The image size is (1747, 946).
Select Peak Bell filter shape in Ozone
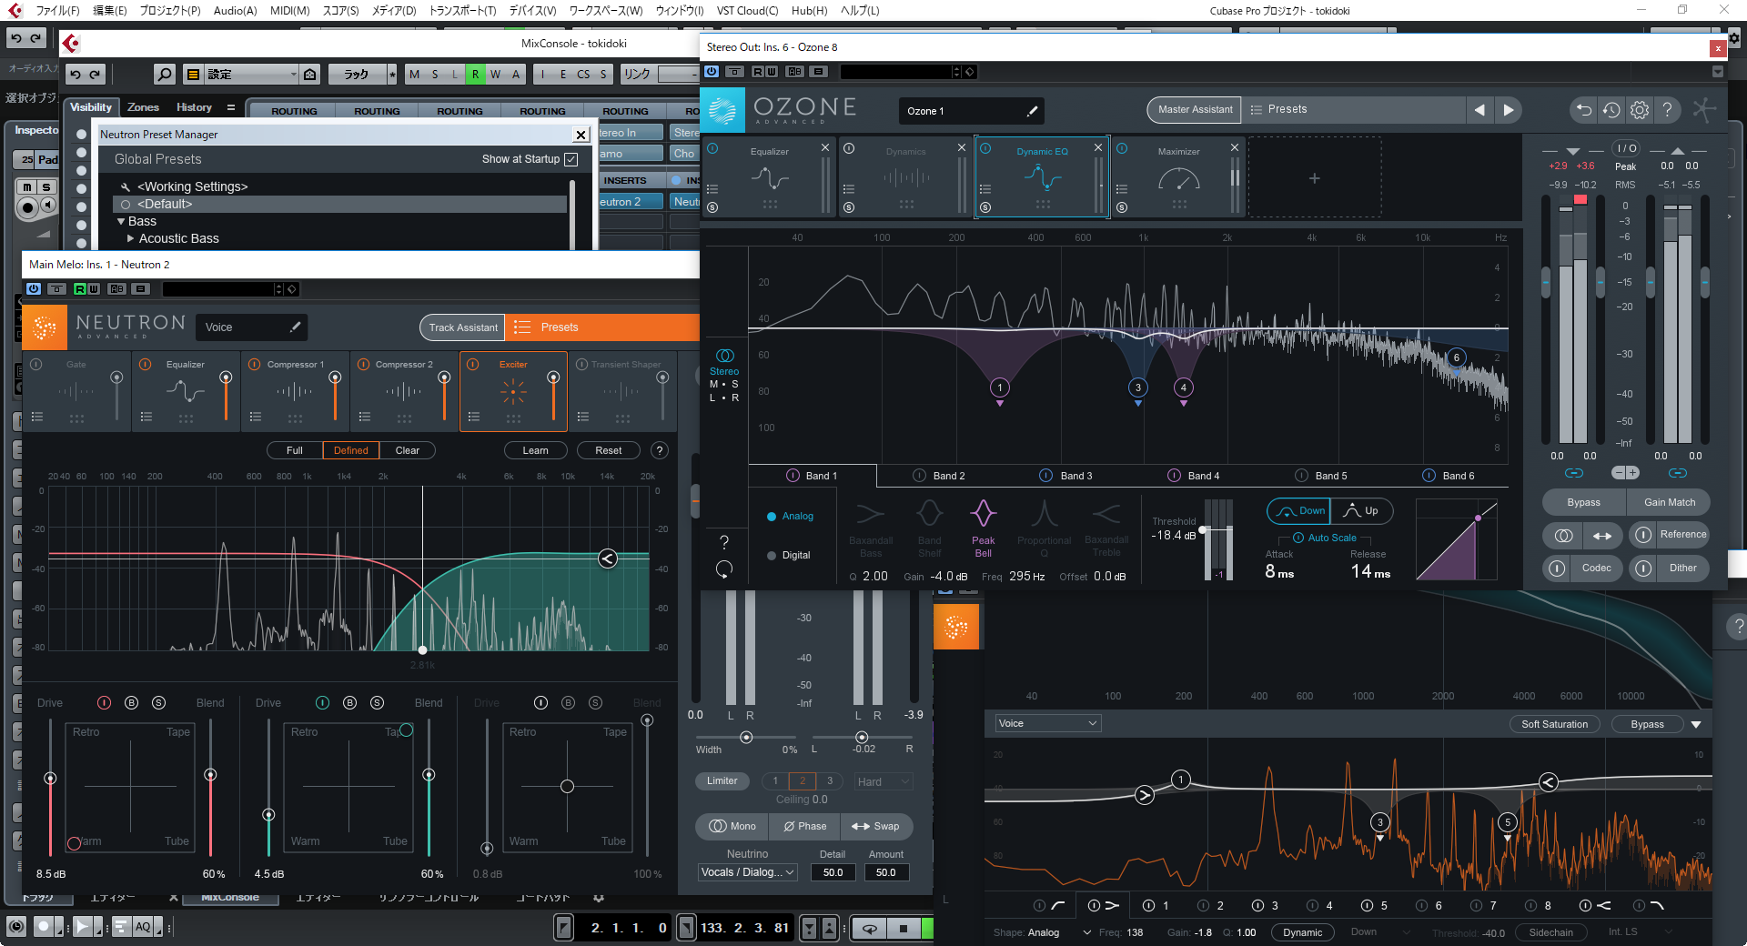(x=984, y=528)
